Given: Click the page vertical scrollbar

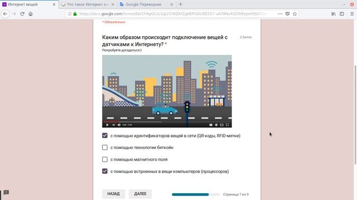Looking at the screenshot, I should coord(355,114).
